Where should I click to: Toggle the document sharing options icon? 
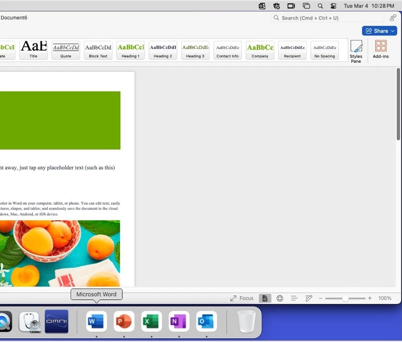pyautogui.click(x=393, y=17)
